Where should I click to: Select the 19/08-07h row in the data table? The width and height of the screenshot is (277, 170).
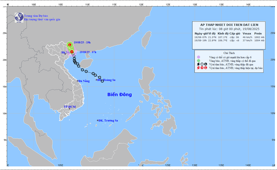click(x=229, y=37)
